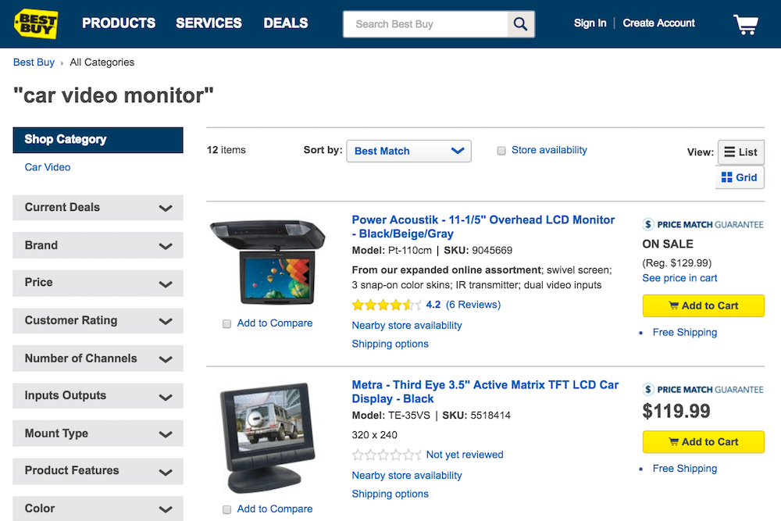Screen dimensions: 781x521
Task: Toggle the Store availability checkbox
Action: click(x=501, y=151)
